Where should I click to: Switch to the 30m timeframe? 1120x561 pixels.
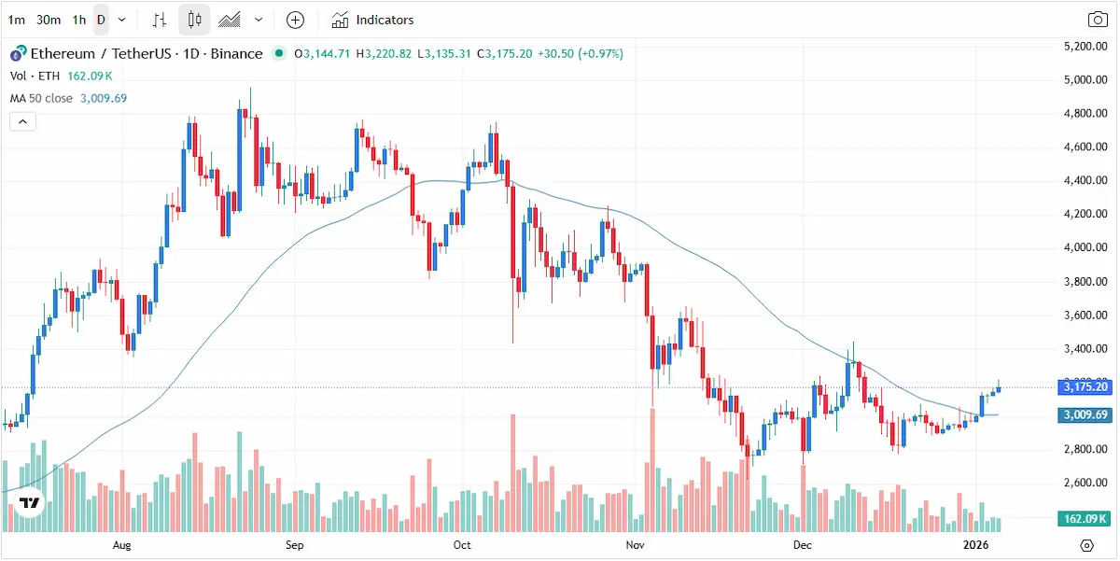point(49,20)
